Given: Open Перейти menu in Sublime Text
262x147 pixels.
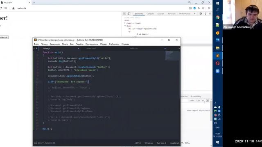Looking at the screenshot, I should 79,44.
